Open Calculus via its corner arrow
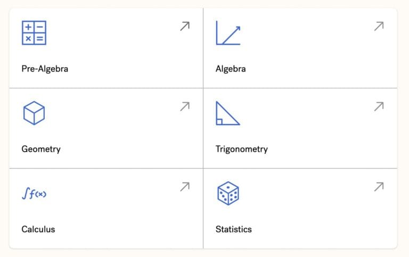409x257 pixels. tap(185, 187)
